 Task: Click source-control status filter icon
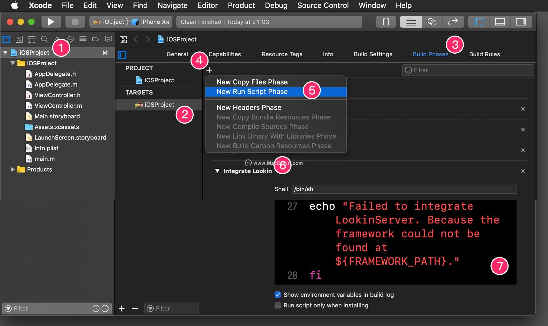coord(105,308)
